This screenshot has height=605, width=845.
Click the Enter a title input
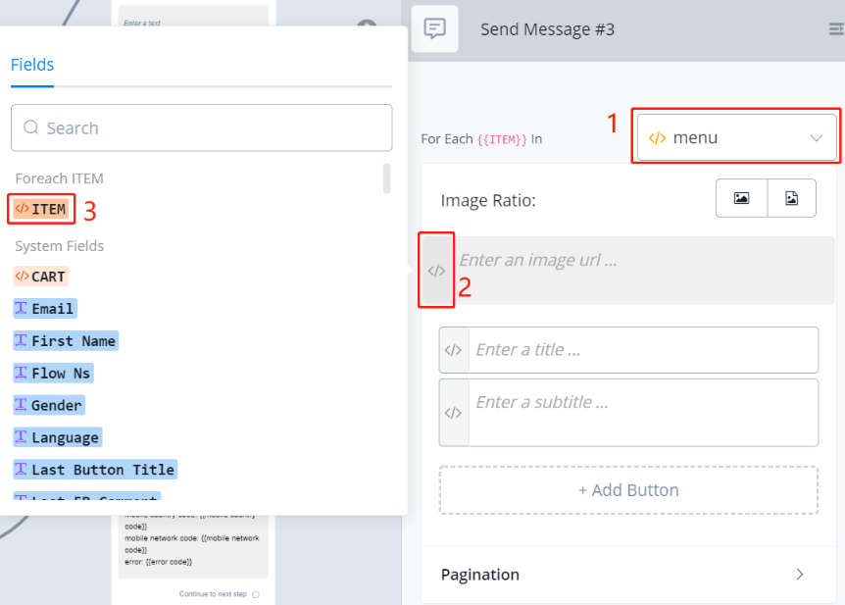642,350
